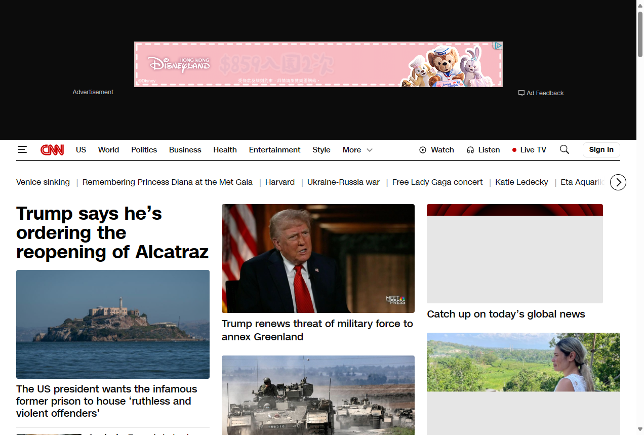Open the Alcatraz reopening headline

coord(112,232)
